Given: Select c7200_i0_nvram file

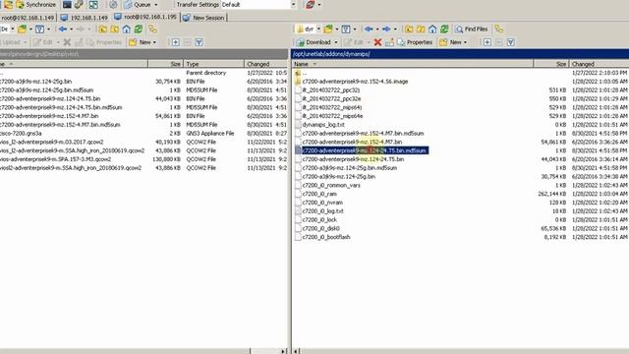Looking at the screenshot, I should click(322, 203).
